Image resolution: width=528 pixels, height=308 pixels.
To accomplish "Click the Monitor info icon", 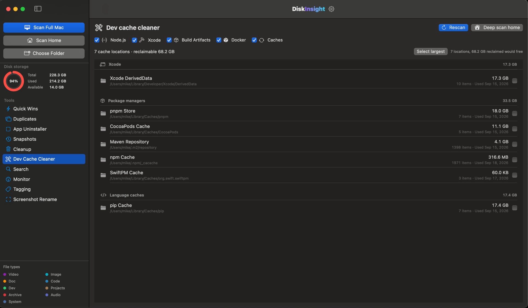I will point(8,179).
